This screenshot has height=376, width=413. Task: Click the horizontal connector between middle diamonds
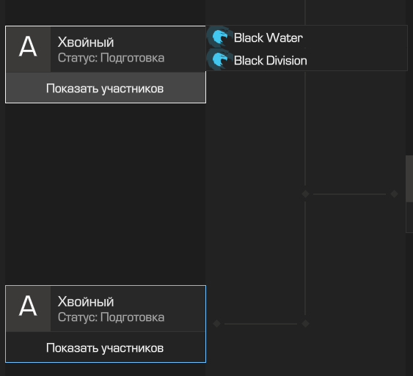click(349, 194)
